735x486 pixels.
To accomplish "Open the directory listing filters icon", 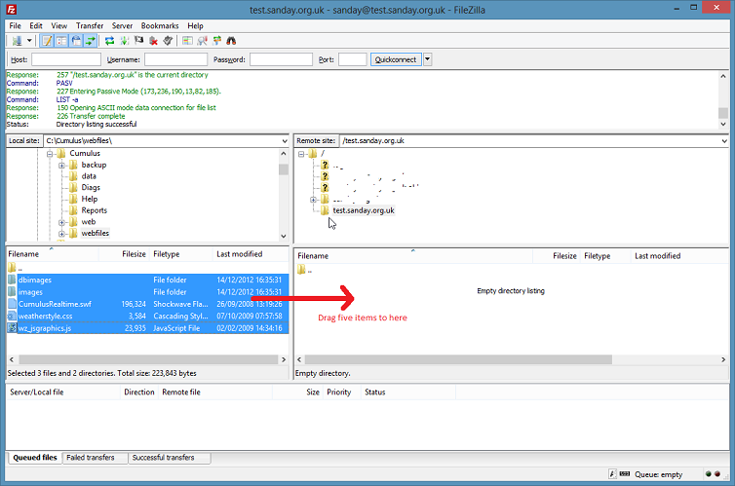I will tap(187, 41).
